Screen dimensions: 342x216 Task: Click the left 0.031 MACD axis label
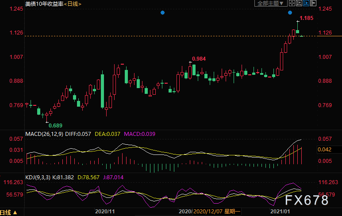point(16,150)
